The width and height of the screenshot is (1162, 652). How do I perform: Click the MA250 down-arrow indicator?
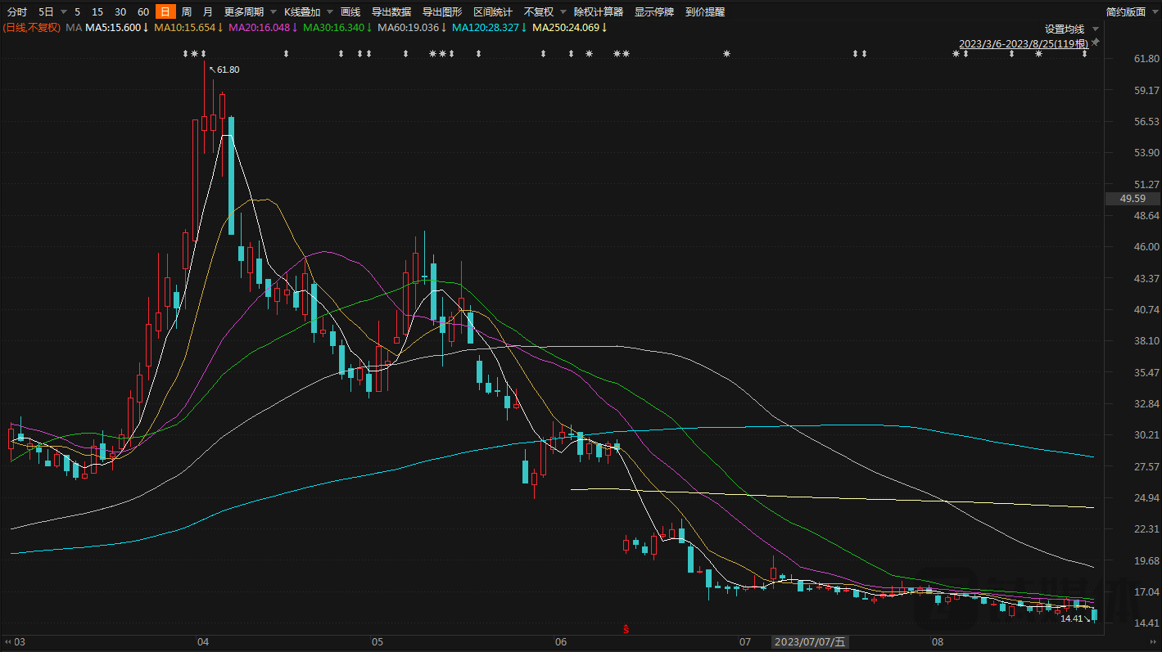(x=604, y=28)
